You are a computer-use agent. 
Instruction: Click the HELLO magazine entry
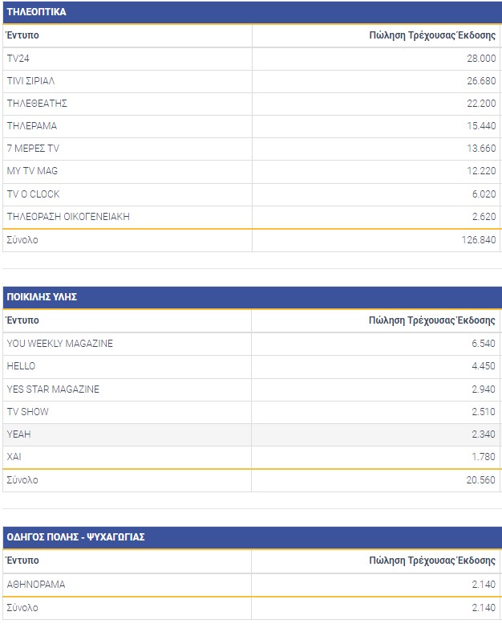(21, 366)
